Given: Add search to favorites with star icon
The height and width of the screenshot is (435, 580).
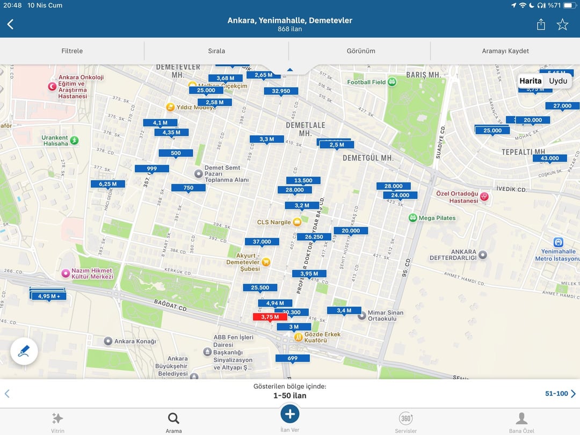Looking at the screenshot, I should pyautogui.click(x=562, y=24).
